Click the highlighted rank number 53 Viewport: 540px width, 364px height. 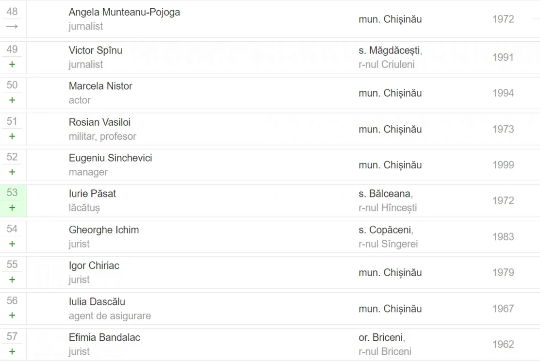coord(12,193)
